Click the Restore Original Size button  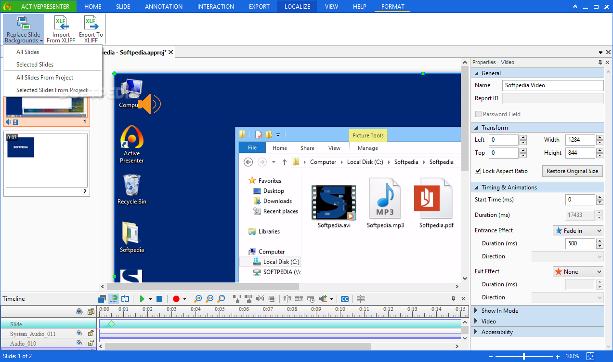pyautogui.click(x=573, y=171)
